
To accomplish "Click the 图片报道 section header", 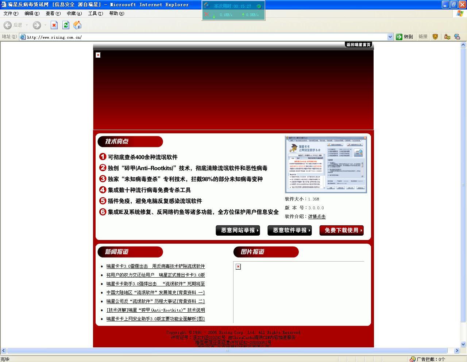I will tap(266, 252).
